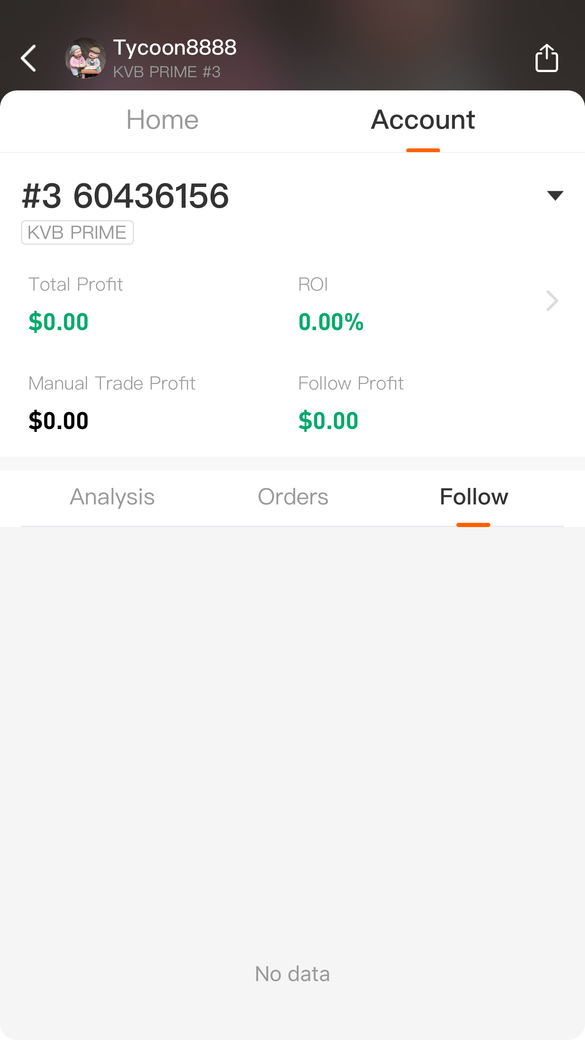
Task: Tap the KVB PRIME broker tag
Action: (77, 233)
